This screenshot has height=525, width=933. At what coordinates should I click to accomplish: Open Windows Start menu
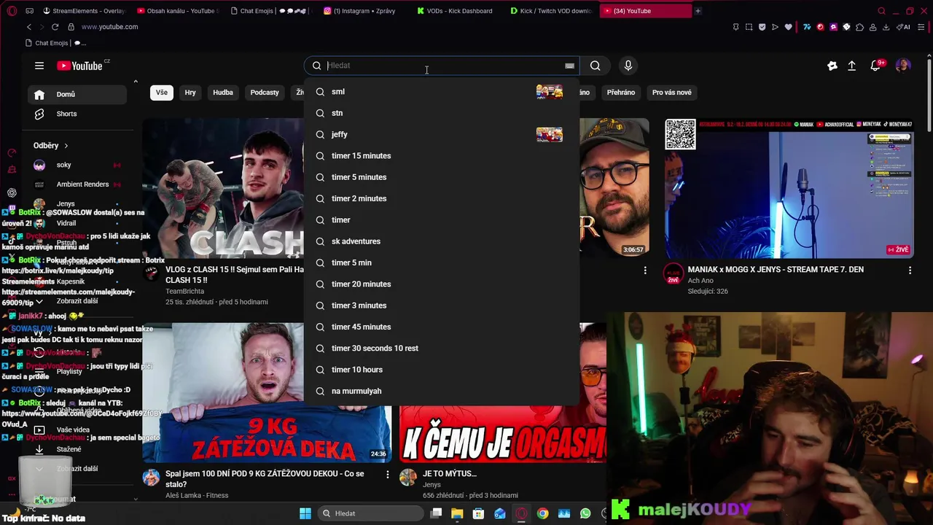click(x=305, y=513)
